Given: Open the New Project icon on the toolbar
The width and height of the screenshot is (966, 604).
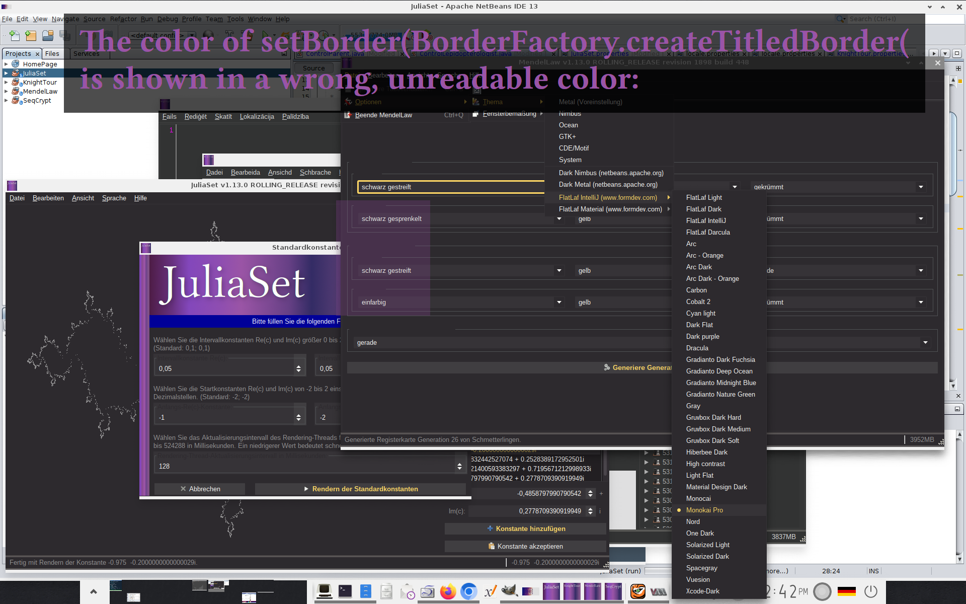Looking at the screenshot, I should [31, 36].
